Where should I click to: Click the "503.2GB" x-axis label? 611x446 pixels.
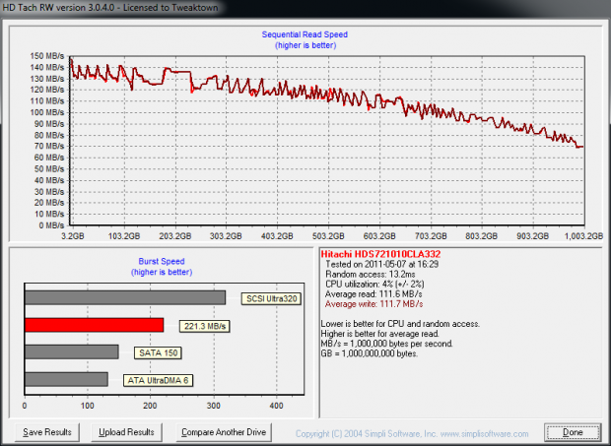pos(328,236)
